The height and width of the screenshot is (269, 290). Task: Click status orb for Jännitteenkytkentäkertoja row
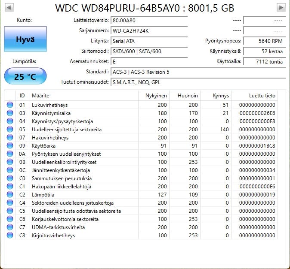coord(10,170)
